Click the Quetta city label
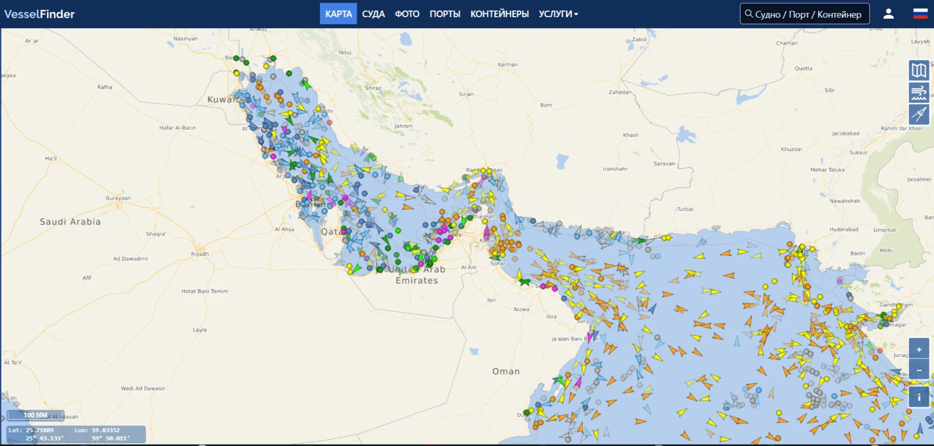 pyautogui.click(x=804, y=68)
